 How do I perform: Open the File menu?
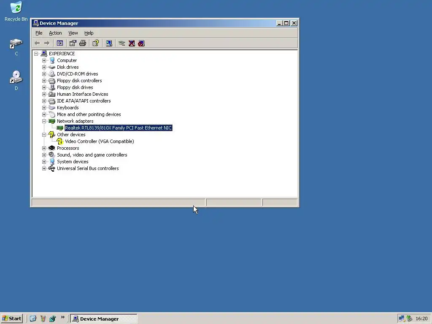pos(39,33)
